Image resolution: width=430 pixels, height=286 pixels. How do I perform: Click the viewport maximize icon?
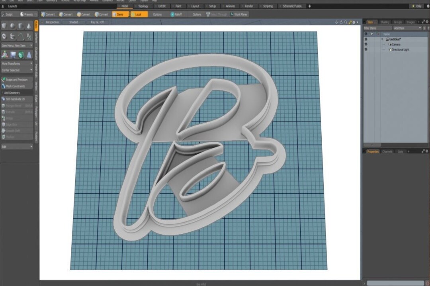click(x=350, y=22)
